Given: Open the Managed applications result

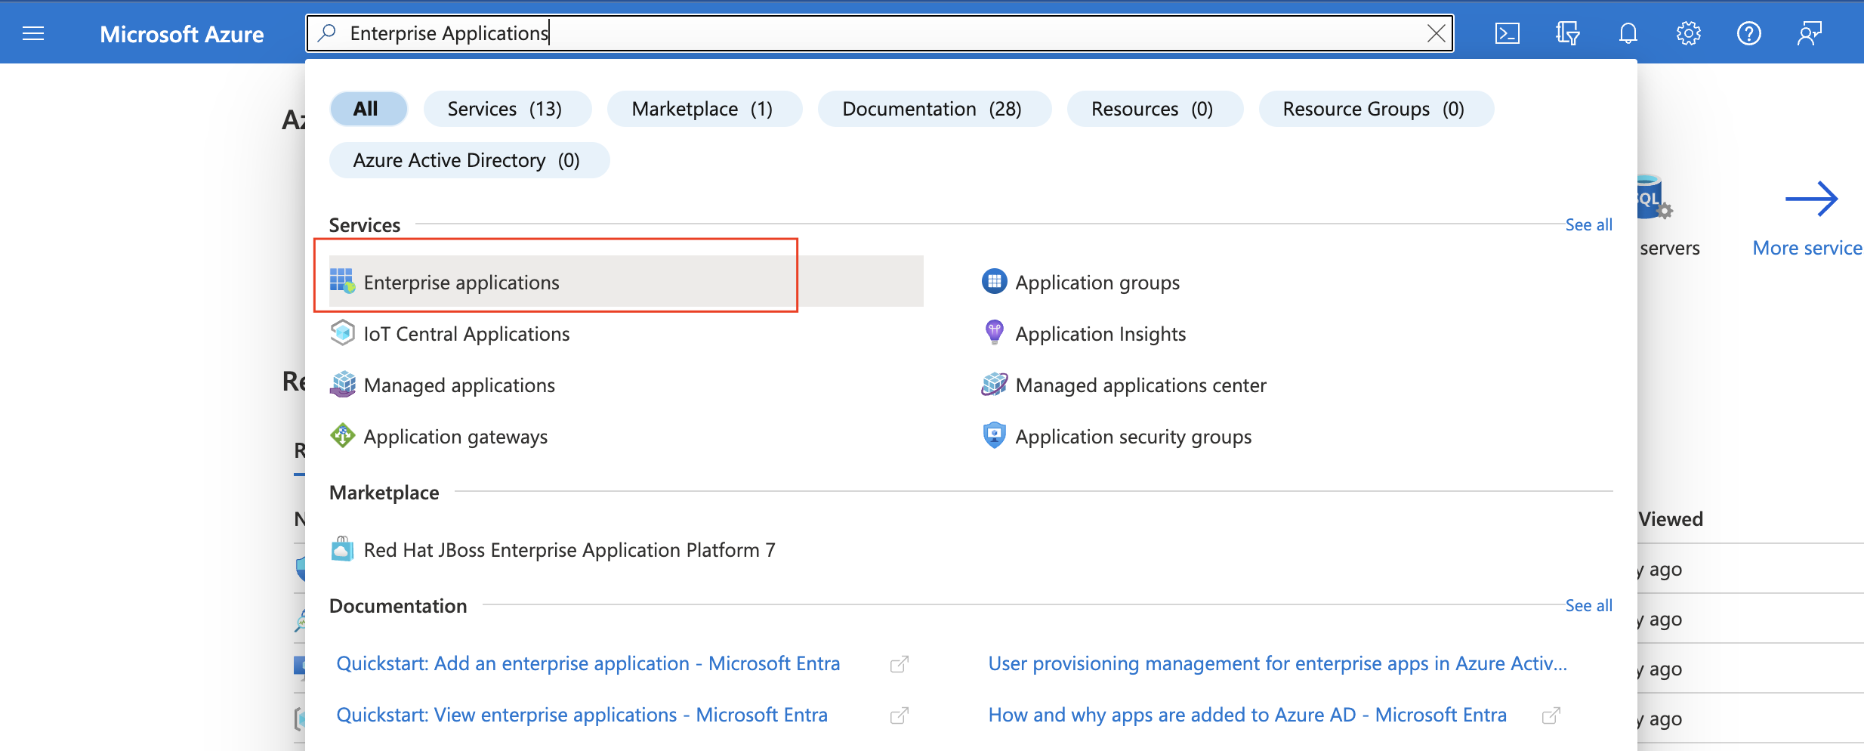Looking at the screenshot, I should [458, 385].
